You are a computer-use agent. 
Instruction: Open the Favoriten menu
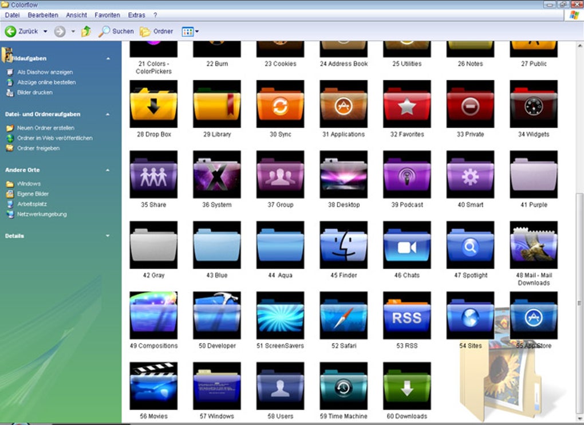107,15
